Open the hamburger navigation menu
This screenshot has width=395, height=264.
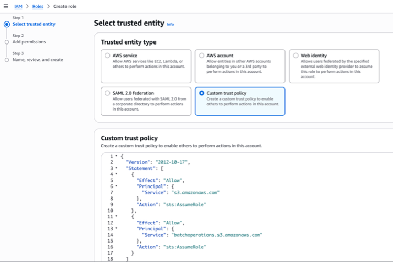click(x=6, y=6)
